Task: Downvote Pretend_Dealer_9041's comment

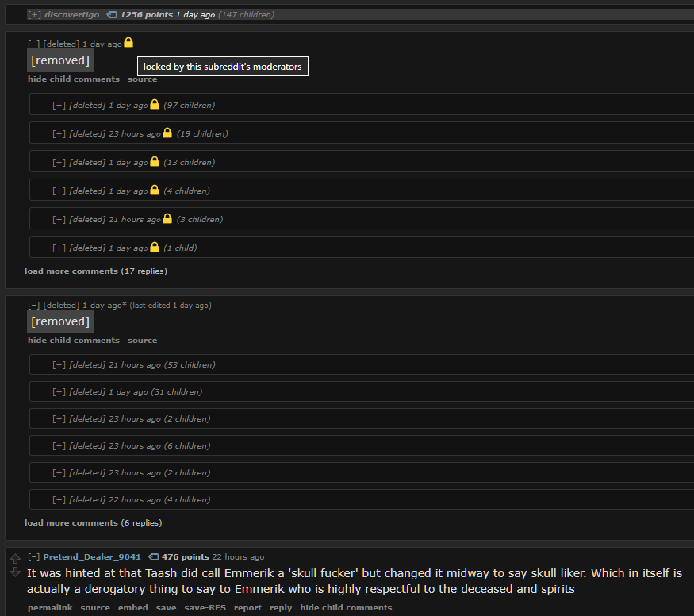Action: click(16, 572)
